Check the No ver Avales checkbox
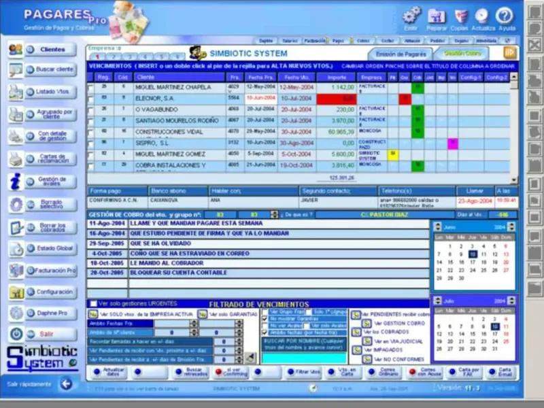This screenshot has width=544, height=408. 265,326
